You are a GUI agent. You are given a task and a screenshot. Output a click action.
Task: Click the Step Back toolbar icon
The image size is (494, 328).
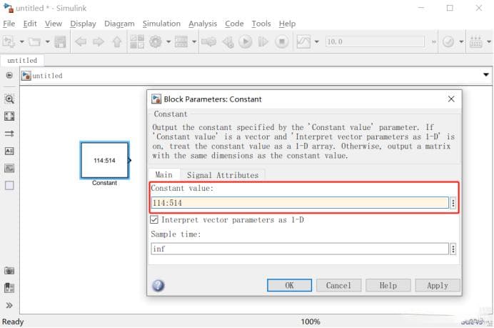pos(228,41)
